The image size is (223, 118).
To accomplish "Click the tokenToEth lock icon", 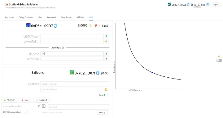I will 106,41.
